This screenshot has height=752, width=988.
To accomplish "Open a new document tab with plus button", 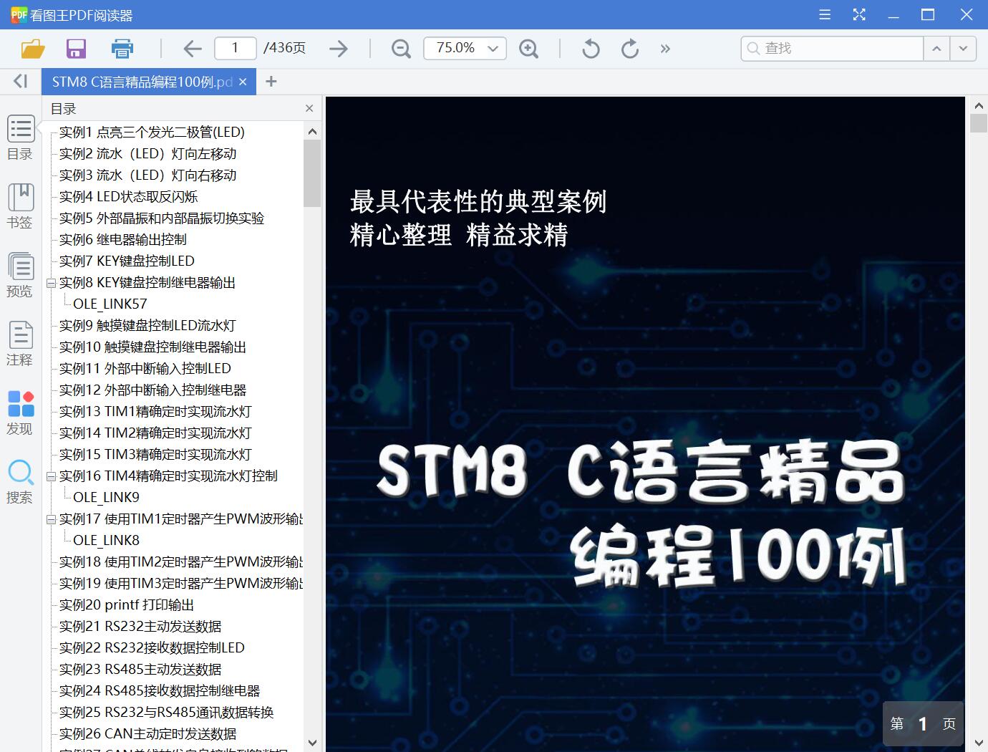I will pyautogui.click(x=271, y=81).
